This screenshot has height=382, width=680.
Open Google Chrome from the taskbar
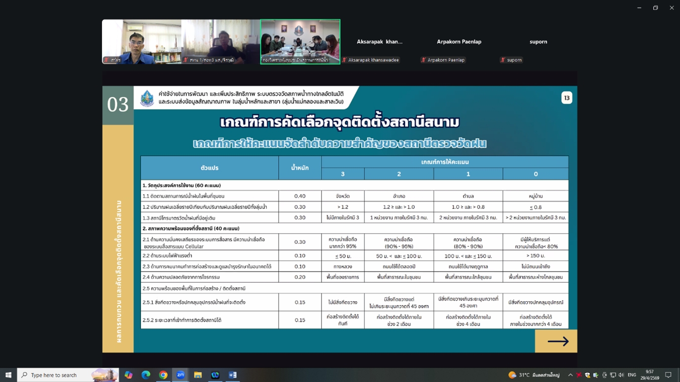point(163,375)
